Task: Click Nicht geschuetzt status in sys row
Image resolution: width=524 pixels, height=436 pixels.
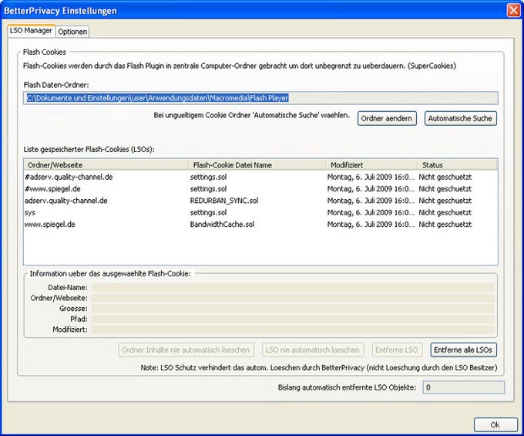Action: pyautogui.click(x=445, y=212)
